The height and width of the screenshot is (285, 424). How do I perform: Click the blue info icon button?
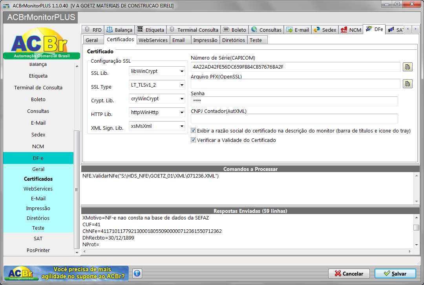point(137,273)
